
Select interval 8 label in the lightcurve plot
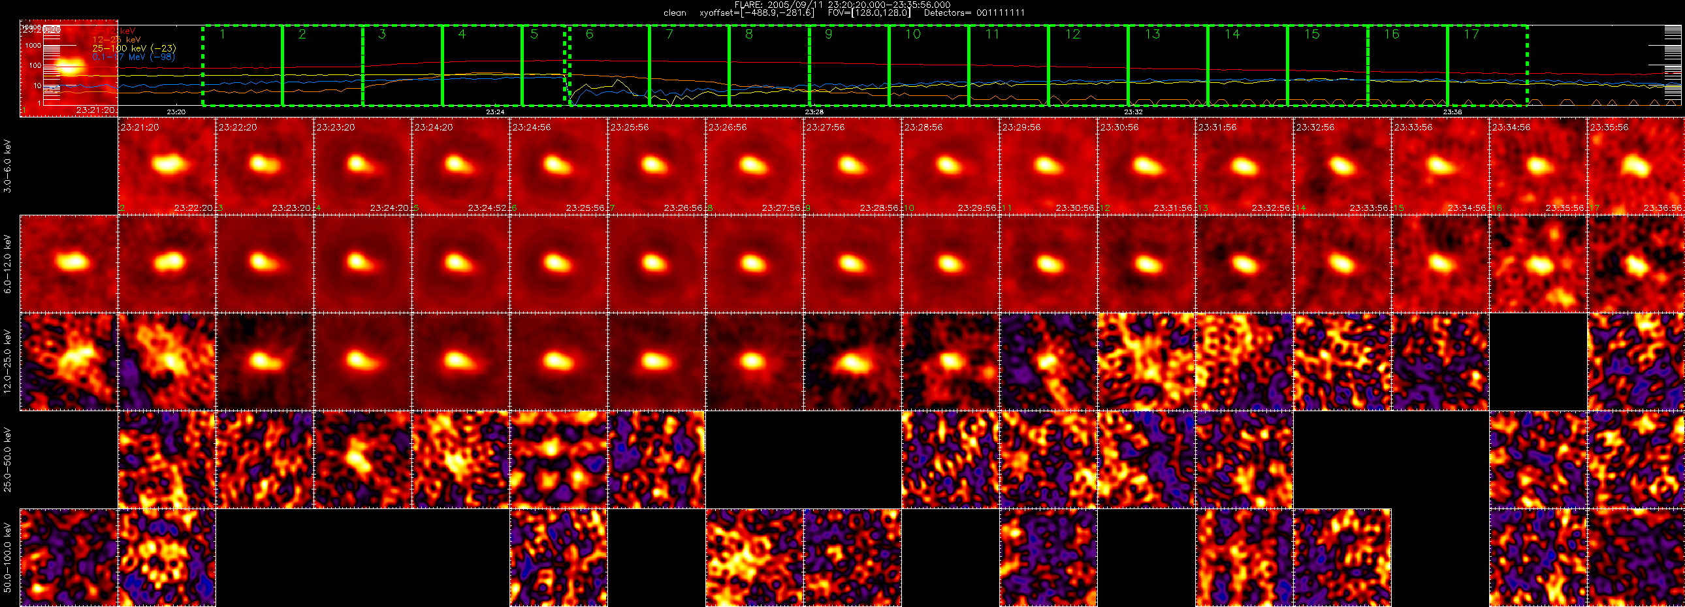pyautogui.click(x=749, y=34)
